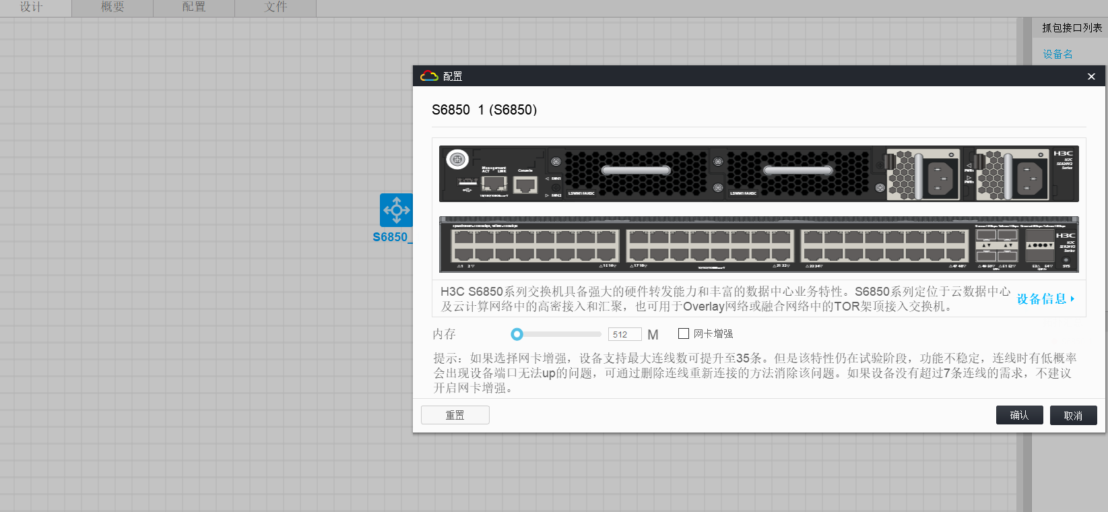This screenshot has height=512, width=1108.
Task: Click the 重置 reset button
Action: pos(455,415)
